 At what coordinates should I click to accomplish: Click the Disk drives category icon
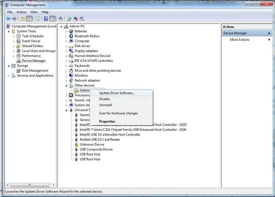click(71, 46)
